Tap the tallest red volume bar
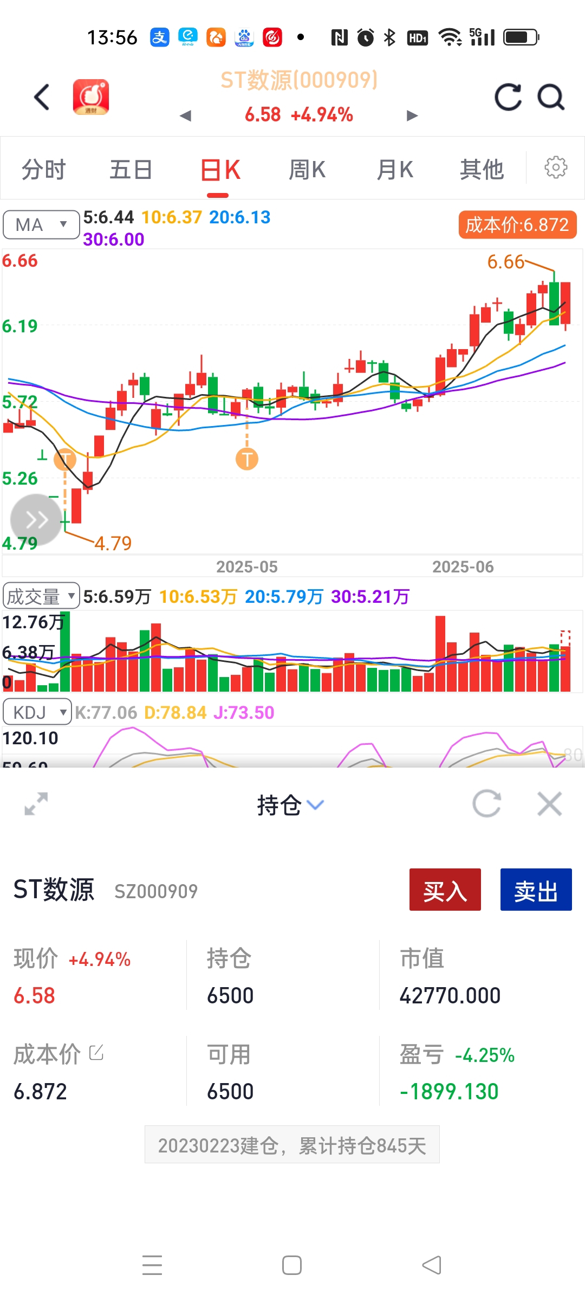Image resolution: width=585 pixels, height=1301 pixels. 440,653
